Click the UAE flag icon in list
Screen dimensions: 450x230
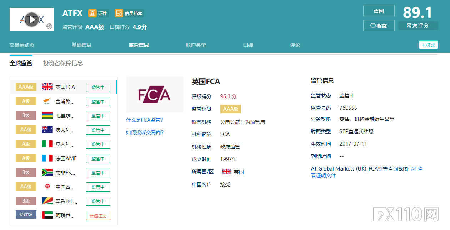(x=47, y=215)
